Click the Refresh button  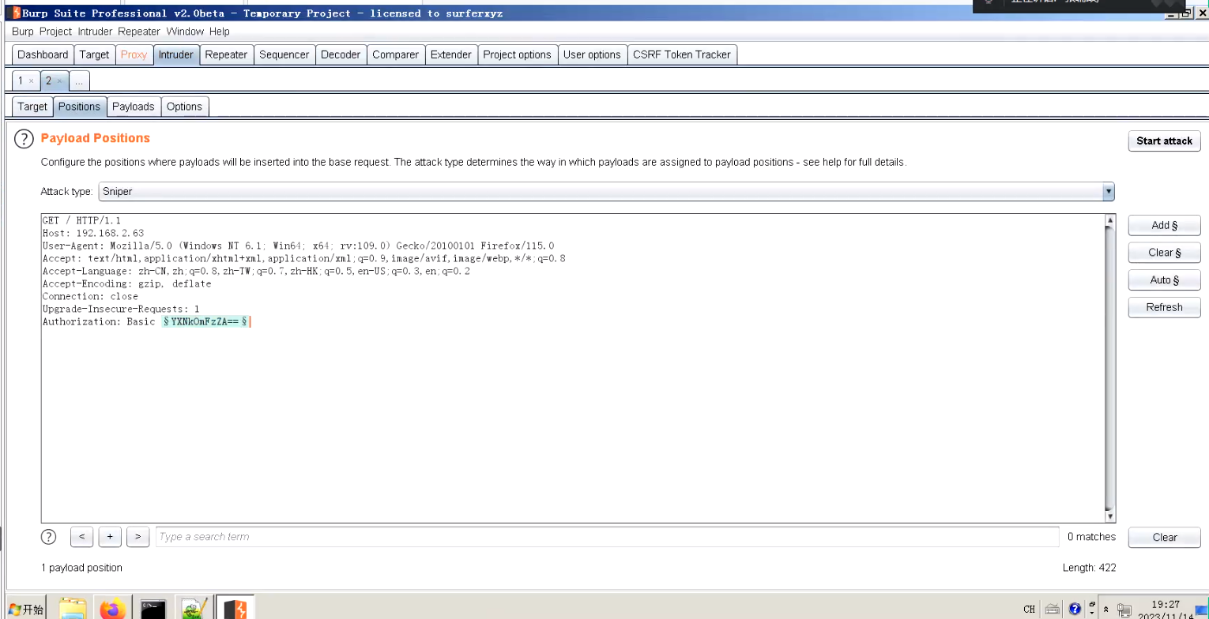(x=1164, y=307)
